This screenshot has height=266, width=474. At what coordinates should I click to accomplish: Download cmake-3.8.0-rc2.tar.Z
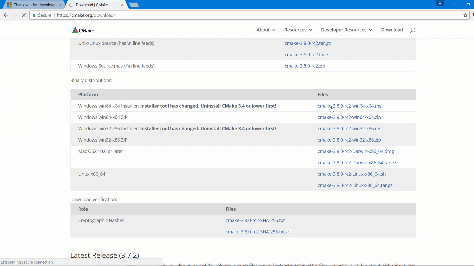307,54
